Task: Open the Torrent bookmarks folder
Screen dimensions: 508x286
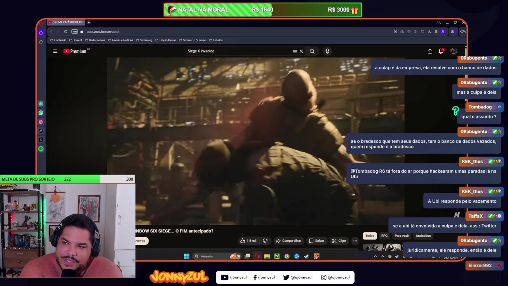Action: (x=76, y=40)
